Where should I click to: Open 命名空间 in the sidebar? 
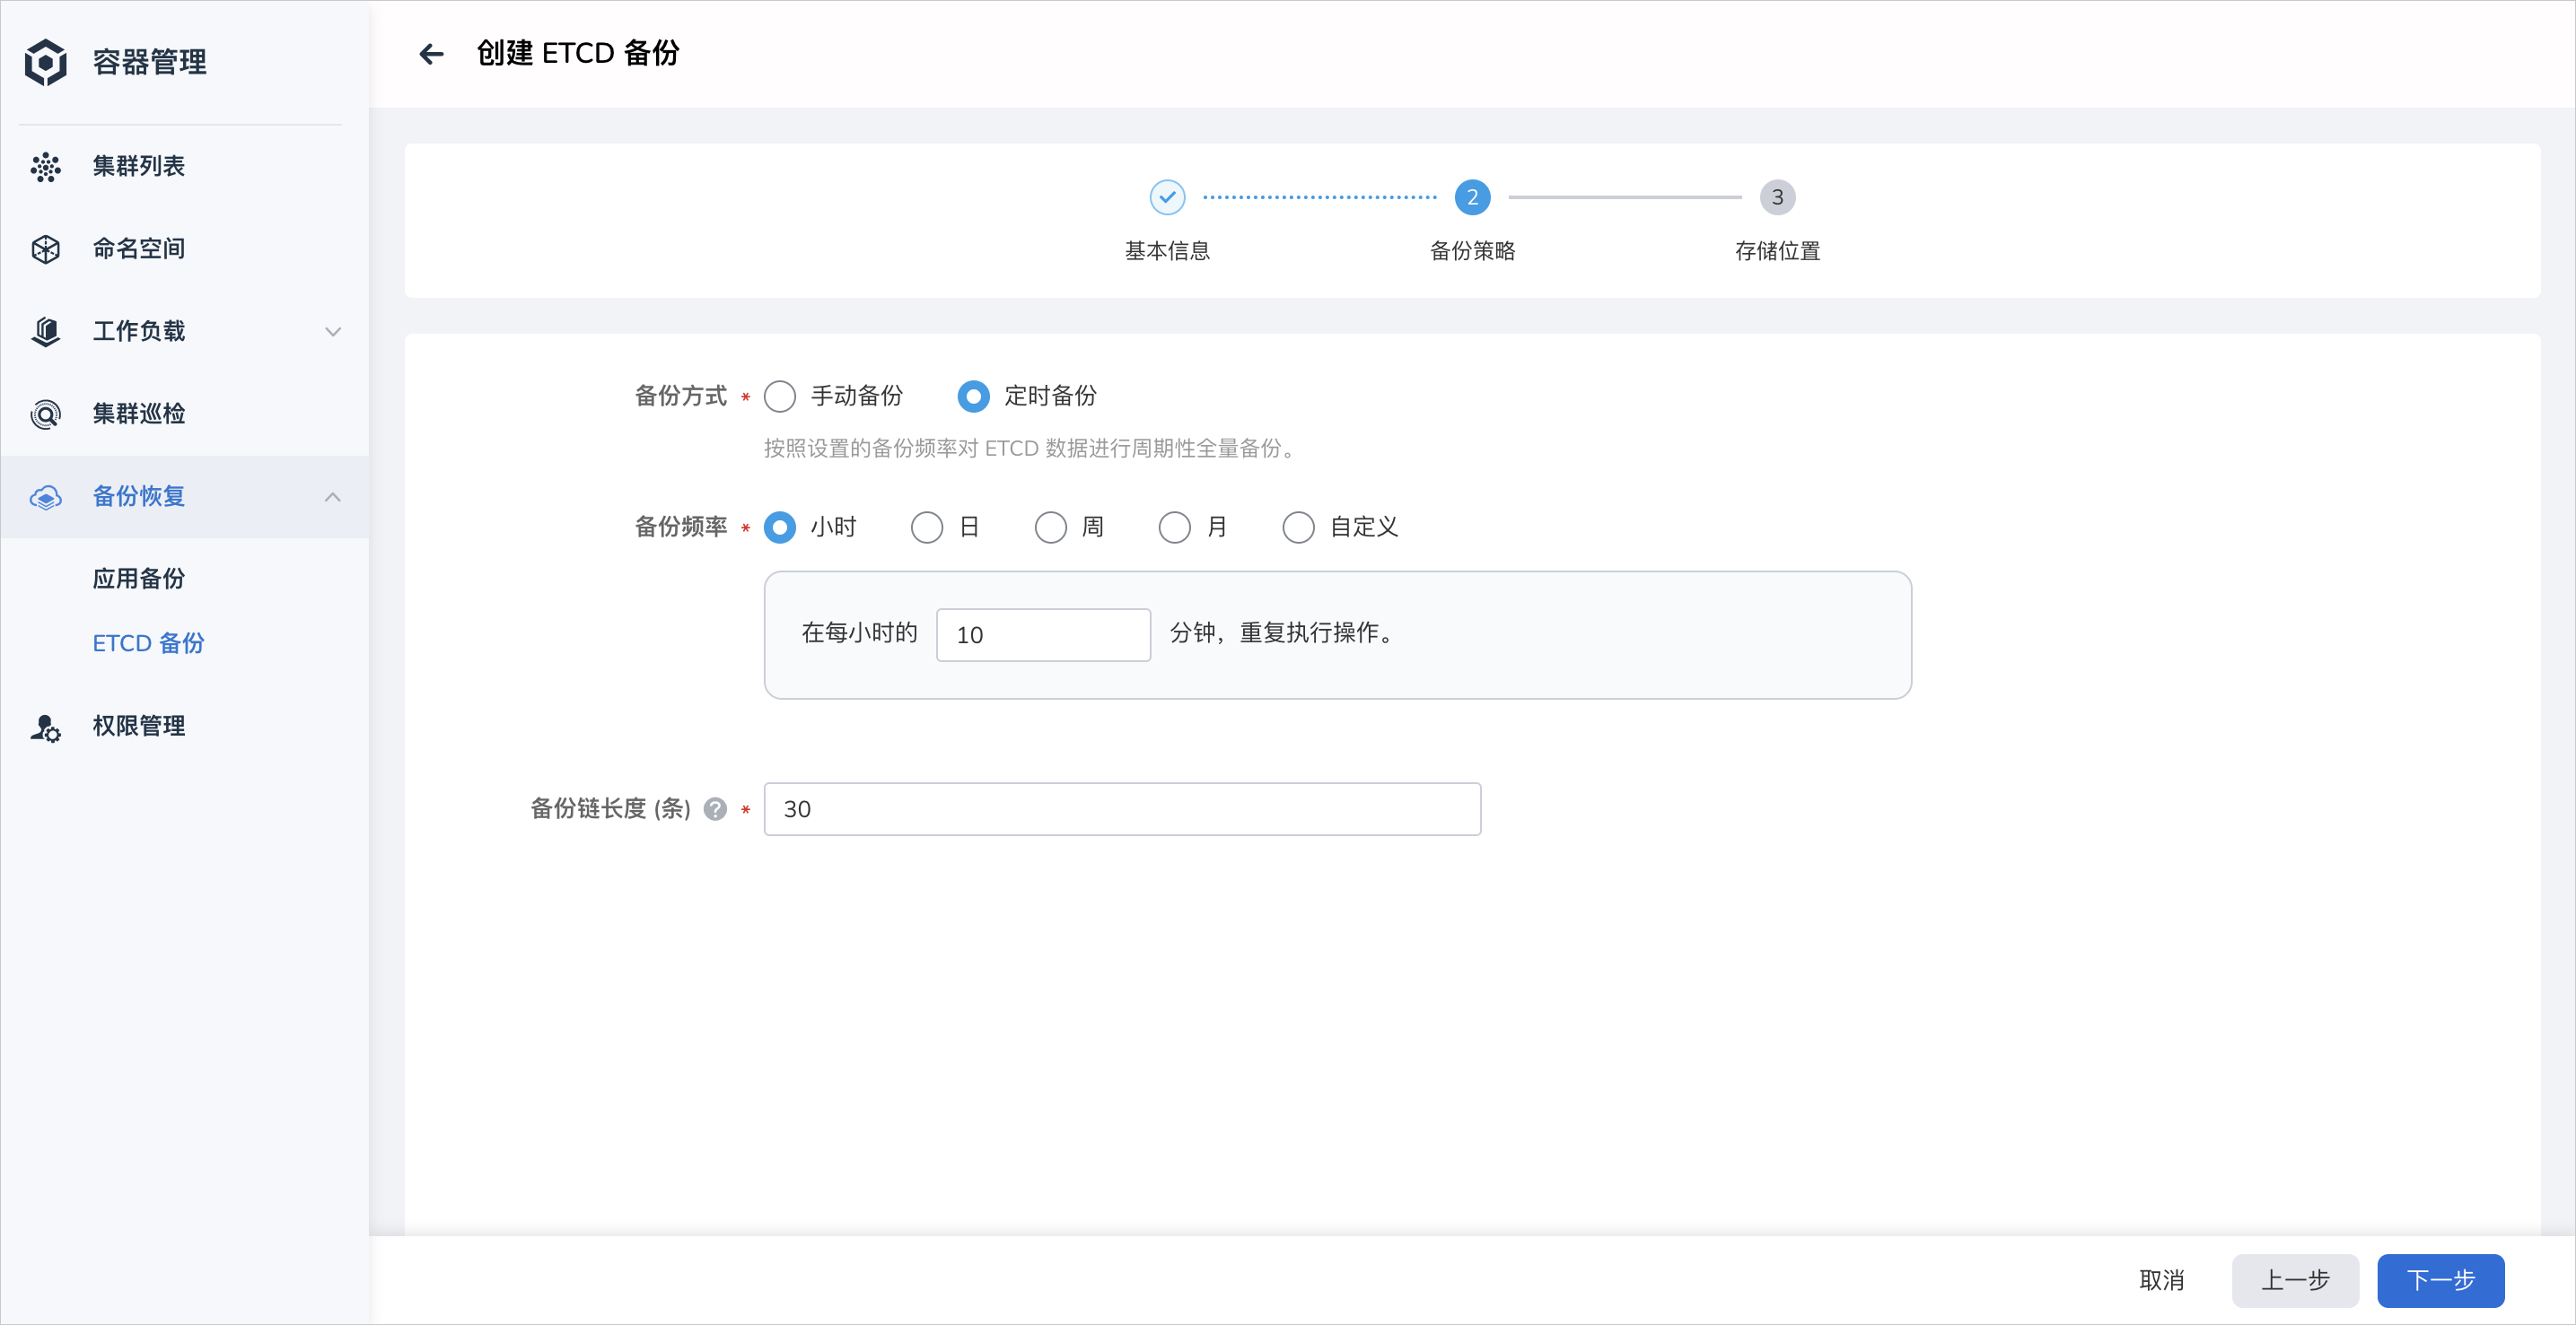pos(185,248)
